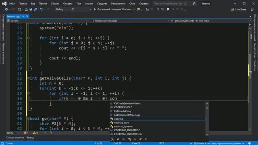Click the Save All toolbar icon
Image resolution: width=258 pixels, height=145 pixels.
click(x=35, y=9)
